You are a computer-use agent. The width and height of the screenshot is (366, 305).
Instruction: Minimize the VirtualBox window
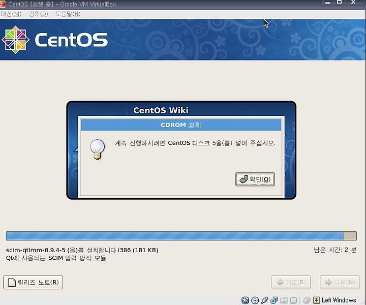click(328, 3)
